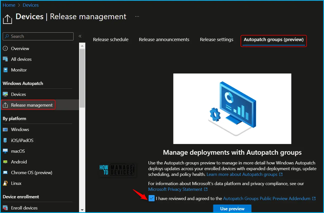
Task: Click the heading 'Manage deployments with Autopatch groups'
Action: pyautogui.click(x=232, y=152)
